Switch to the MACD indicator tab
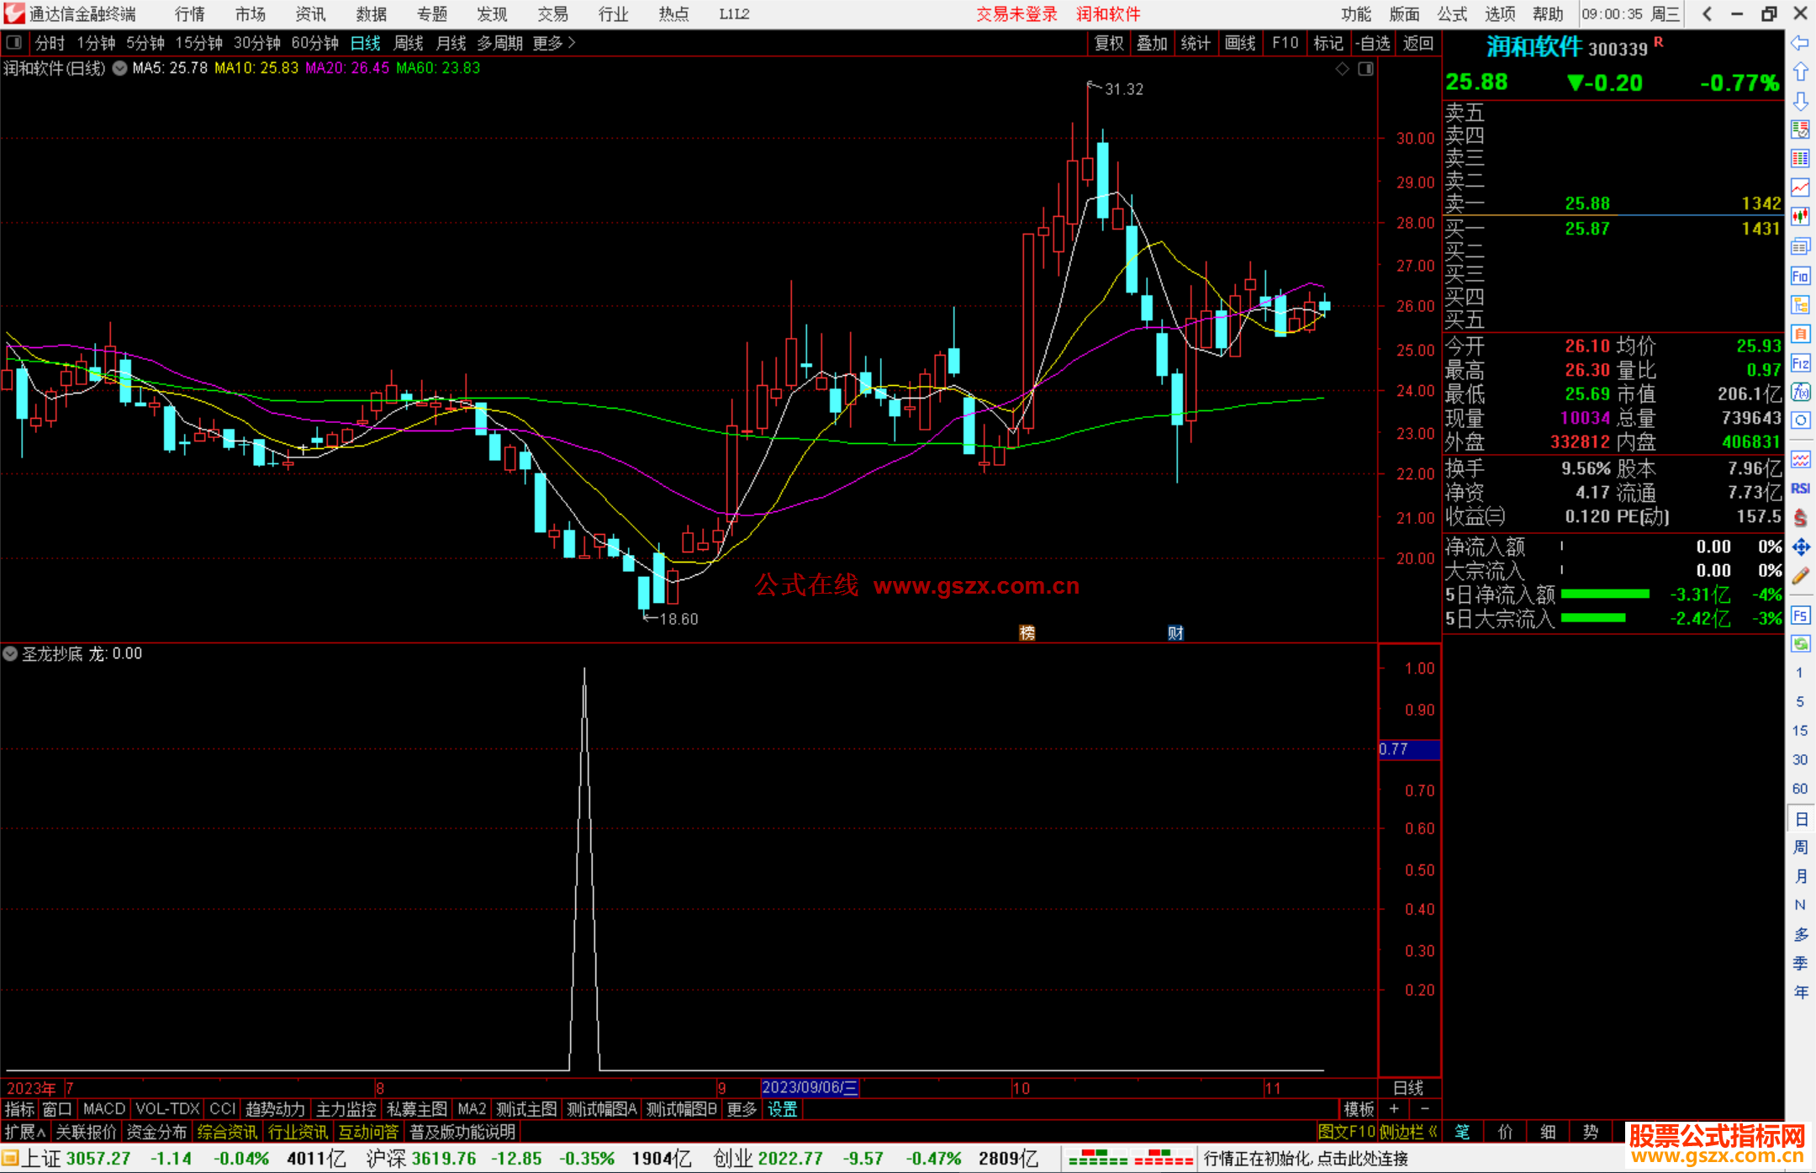This screenshot has width=1816, height=1173. click(103, 1109)
